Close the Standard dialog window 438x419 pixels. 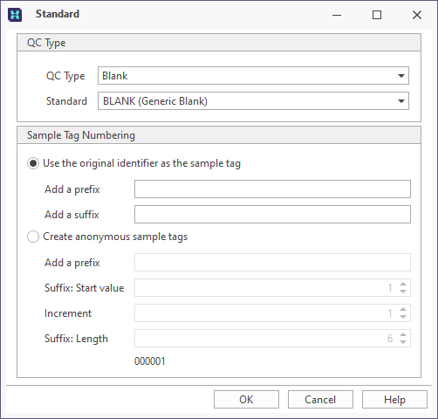(x=417, y=15)
